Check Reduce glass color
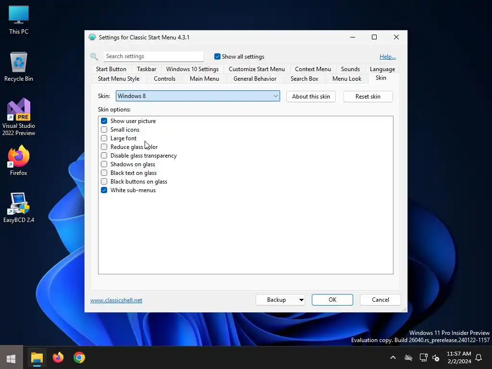The width and height of the screenshot is (492, 369). pos(104,147)
